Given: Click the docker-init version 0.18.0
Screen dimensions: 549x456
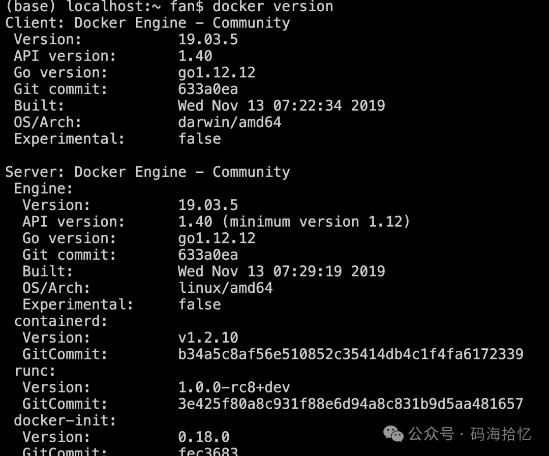Looking at the screenshot, I should (204, 437).
